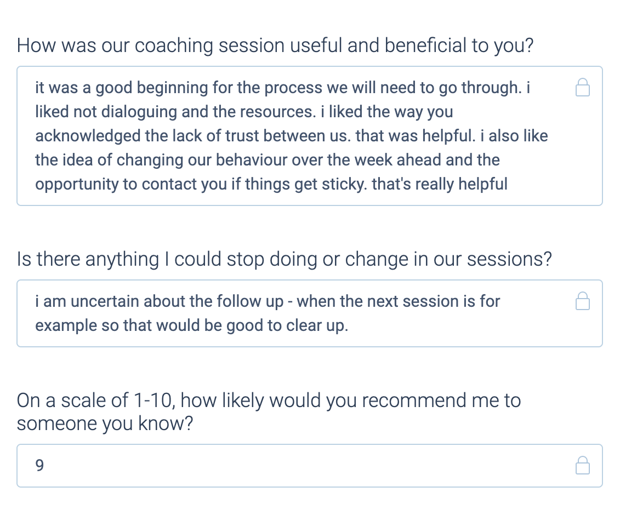Click lock icon in stop-doing answer box
Screen dimensions: 637x515
pos(582,301)
